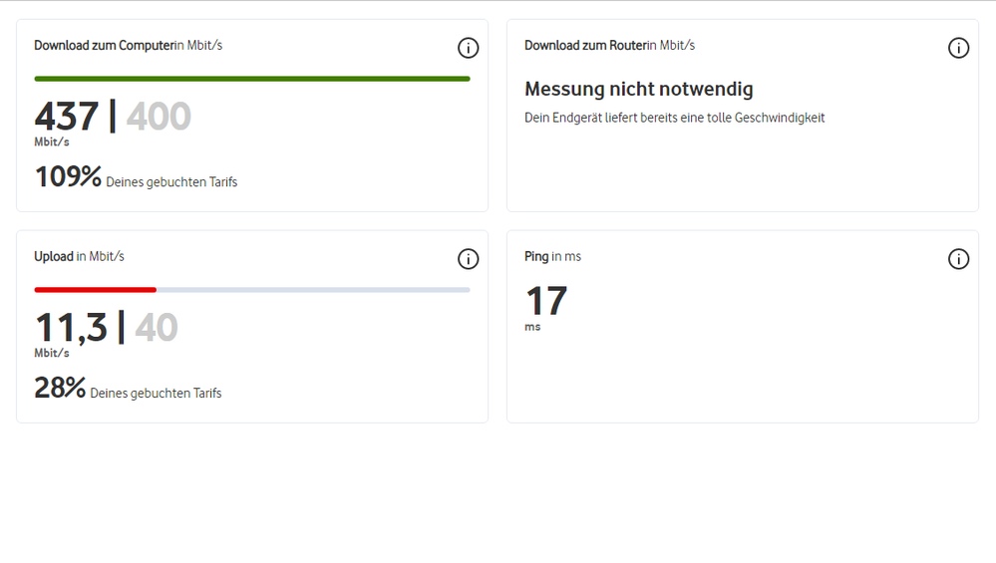Viewport: 996px width, 563px height.
Task: Click the "Ping in ms" label
Action: pyautogui.click(x=552, y=257)
